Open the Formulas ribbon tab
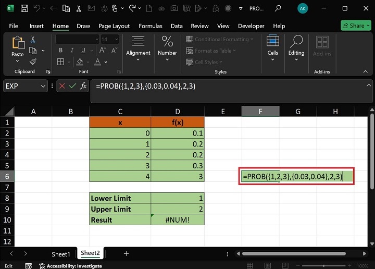The height and width of the screenshot is (269, 375). [150, 26]
